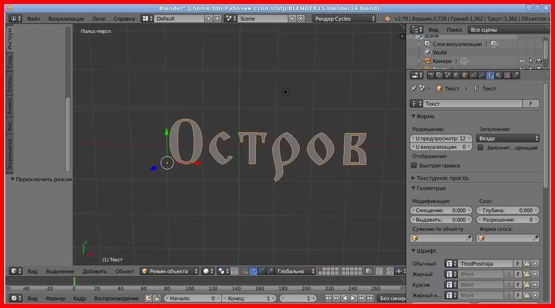Click the pin icon in properties breadcrumb
This screenshot has height=308, width=555.
coord(413,88)
